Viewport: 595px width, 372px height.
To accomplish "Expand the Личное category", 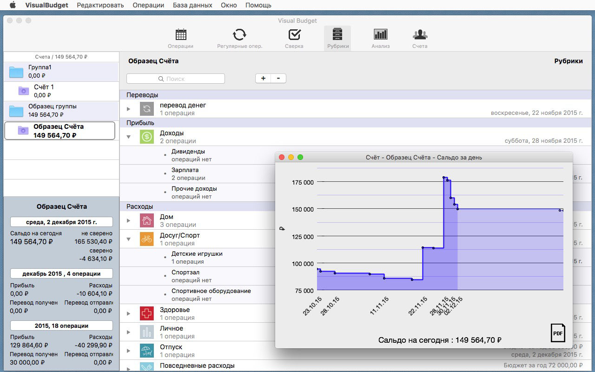I will point(129,332).
